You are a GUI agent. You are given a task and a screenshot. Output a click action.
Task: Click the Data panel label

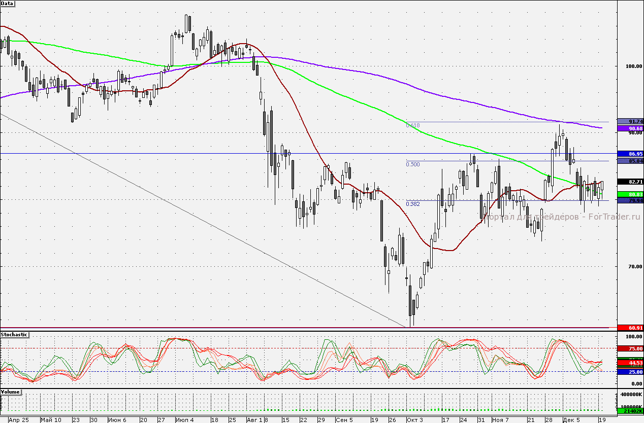click(8, 4)
